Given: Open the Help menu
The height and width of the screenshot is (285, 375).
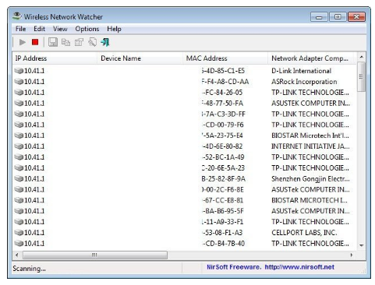Looking at the screenshot, I should click(114, 29).
